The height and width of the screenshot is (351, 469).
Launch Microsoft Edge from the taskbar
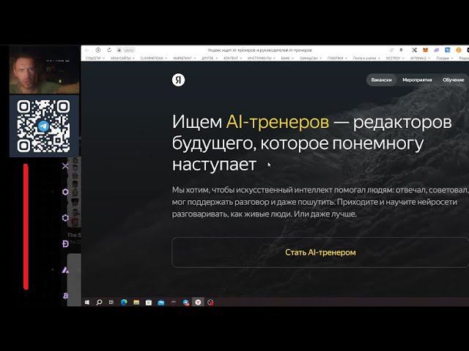(x=124, y=302)
